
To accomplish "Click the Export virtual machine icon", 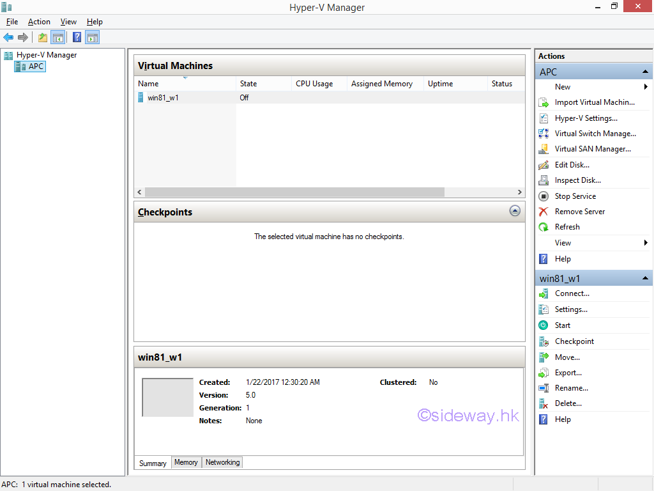I will coord(544,373).
